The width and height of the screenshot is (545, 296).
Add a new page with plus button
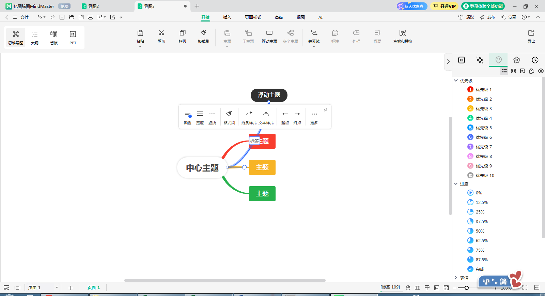pyautogui.click(x=71, y=288)
